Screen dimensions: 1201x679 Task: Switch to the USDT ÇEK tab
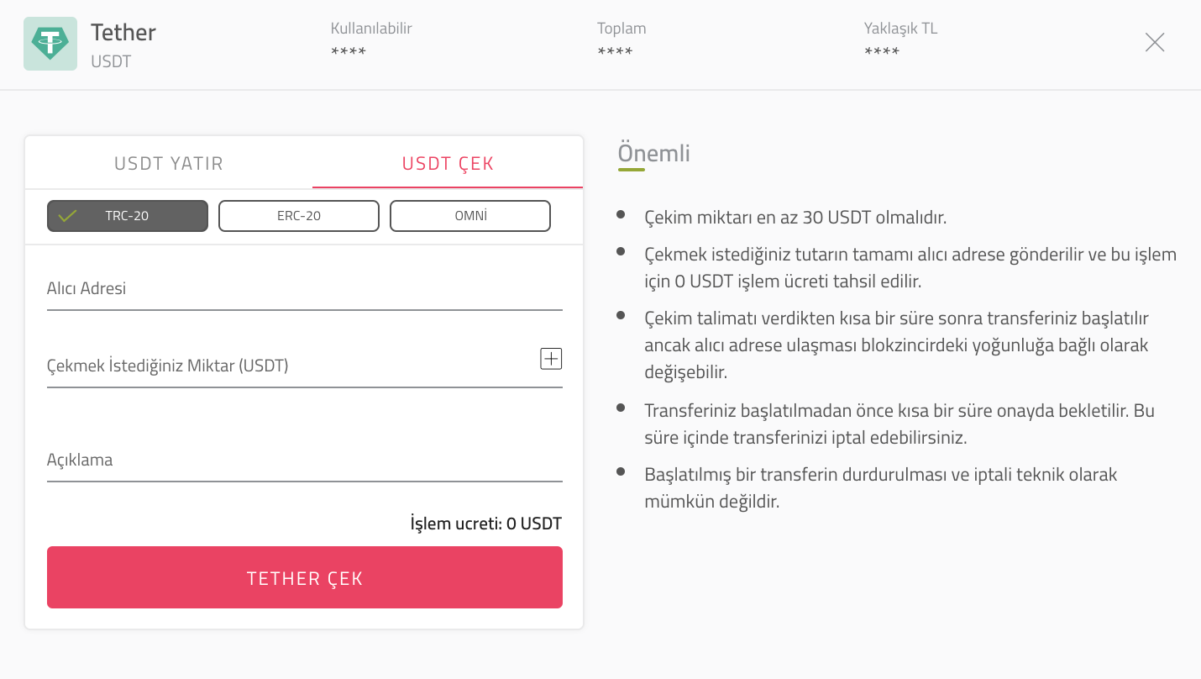[448, 163]
